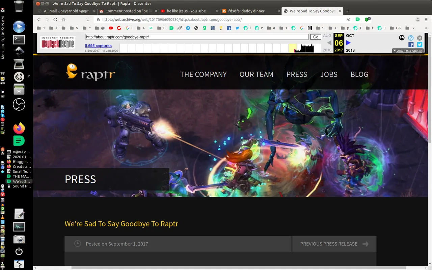Open the JOBS navigation item
The image size is (432, 270).
pos(329,74)
